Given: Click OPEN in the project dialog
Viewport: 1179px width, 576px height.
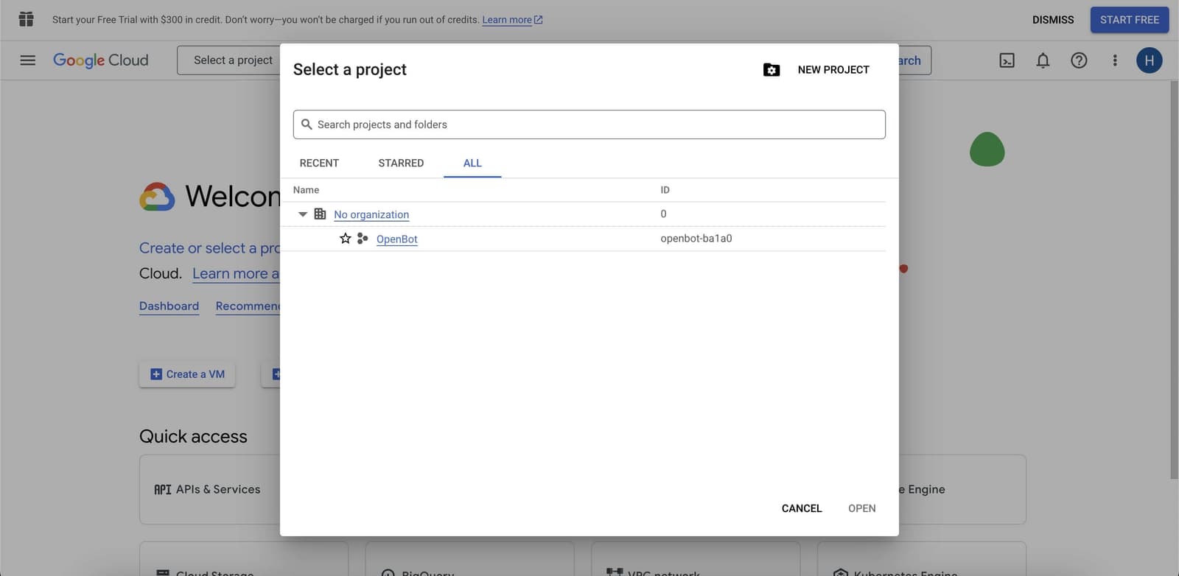Looking at the screenshot, I should pos(862,508).
